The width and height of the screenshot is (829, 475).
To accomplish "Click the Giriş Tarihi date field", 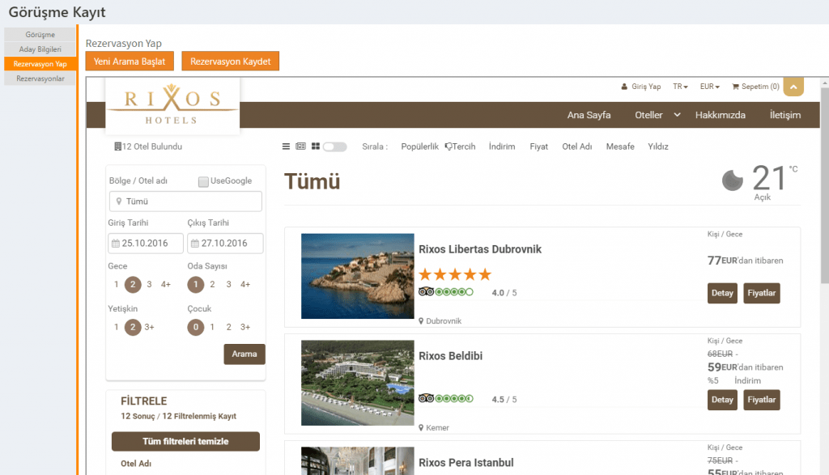I will [146, 244].
